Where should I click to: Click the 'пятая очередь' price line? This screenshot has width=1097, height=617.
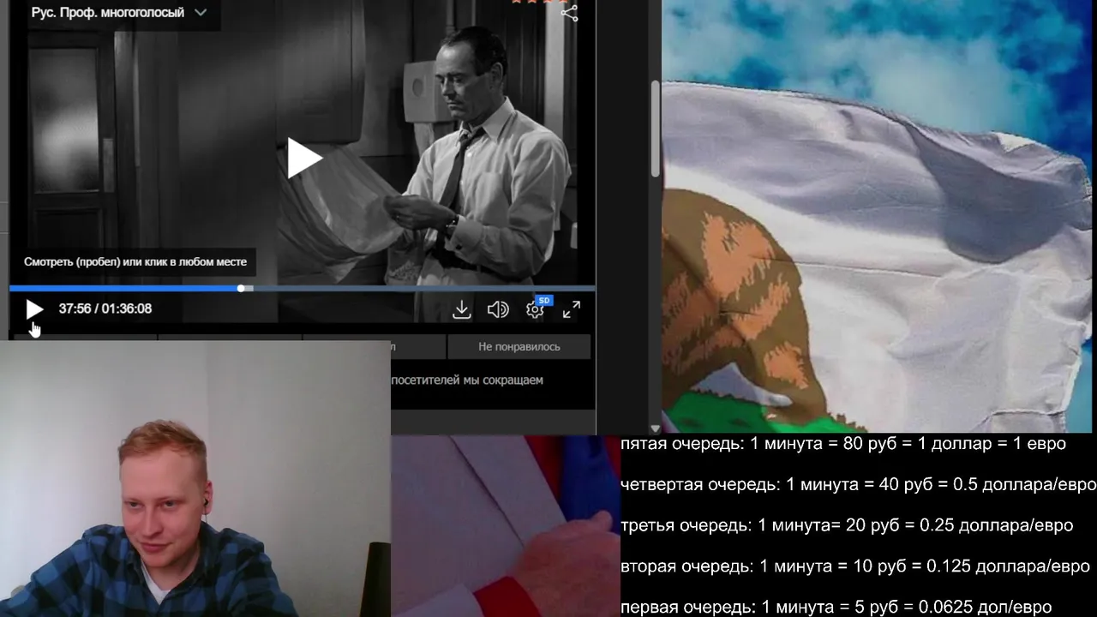[843, 444]
